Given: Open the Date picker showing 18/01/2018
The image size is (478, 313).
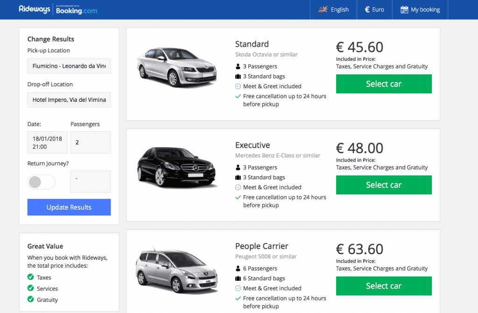Looking at the screenshot, I should (47, 142).
